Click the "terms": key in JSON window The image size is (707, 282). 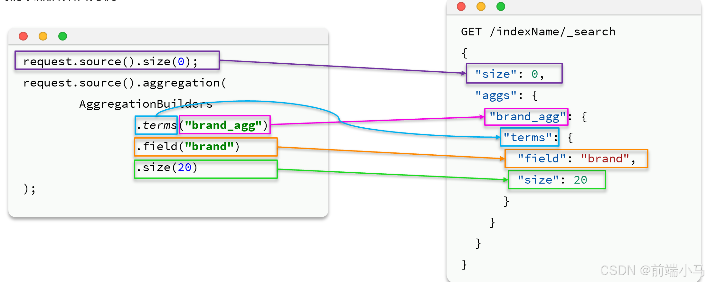tap(530, 137)
